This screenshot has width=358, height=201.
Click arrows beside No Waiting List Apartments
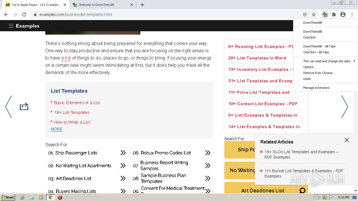point(123,166)
